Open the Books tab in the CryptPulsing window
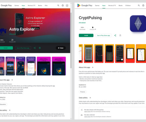Viewport: 146px width, 122px height. tap(121, 6)
